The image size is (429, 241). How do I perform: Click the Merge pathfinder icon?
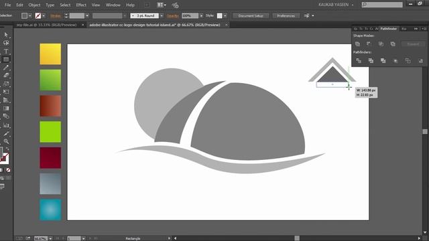(x=383, y=61)
